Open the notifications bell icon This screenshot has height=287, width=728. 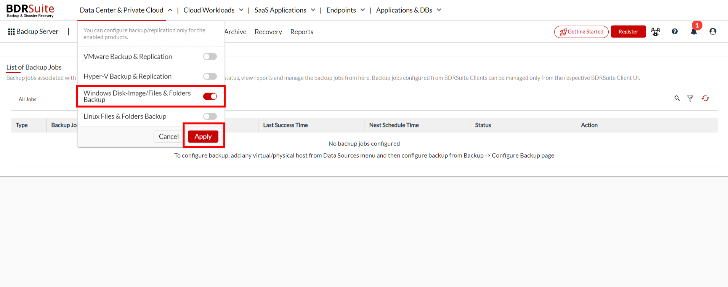(694, 32)
